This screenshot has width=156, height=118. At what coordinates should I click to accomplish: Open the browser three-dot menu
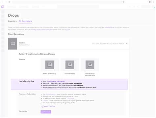click(x=154, y=2)
